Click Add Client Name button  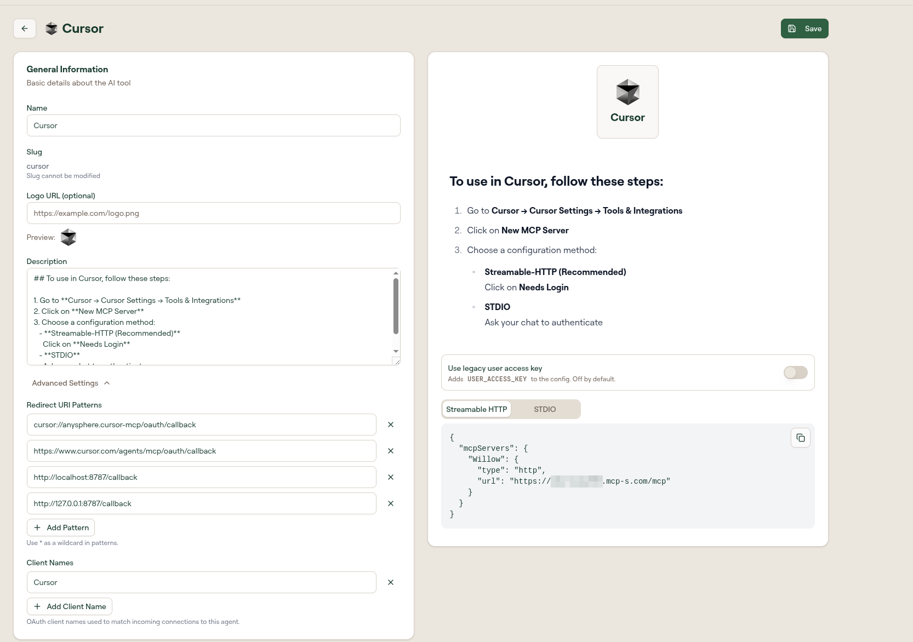pos(70,606)
